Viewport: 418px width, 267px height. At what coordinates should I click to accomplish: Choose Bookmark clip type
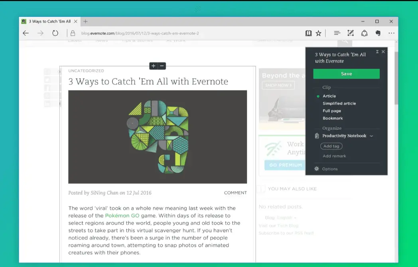tap(333, 118)
